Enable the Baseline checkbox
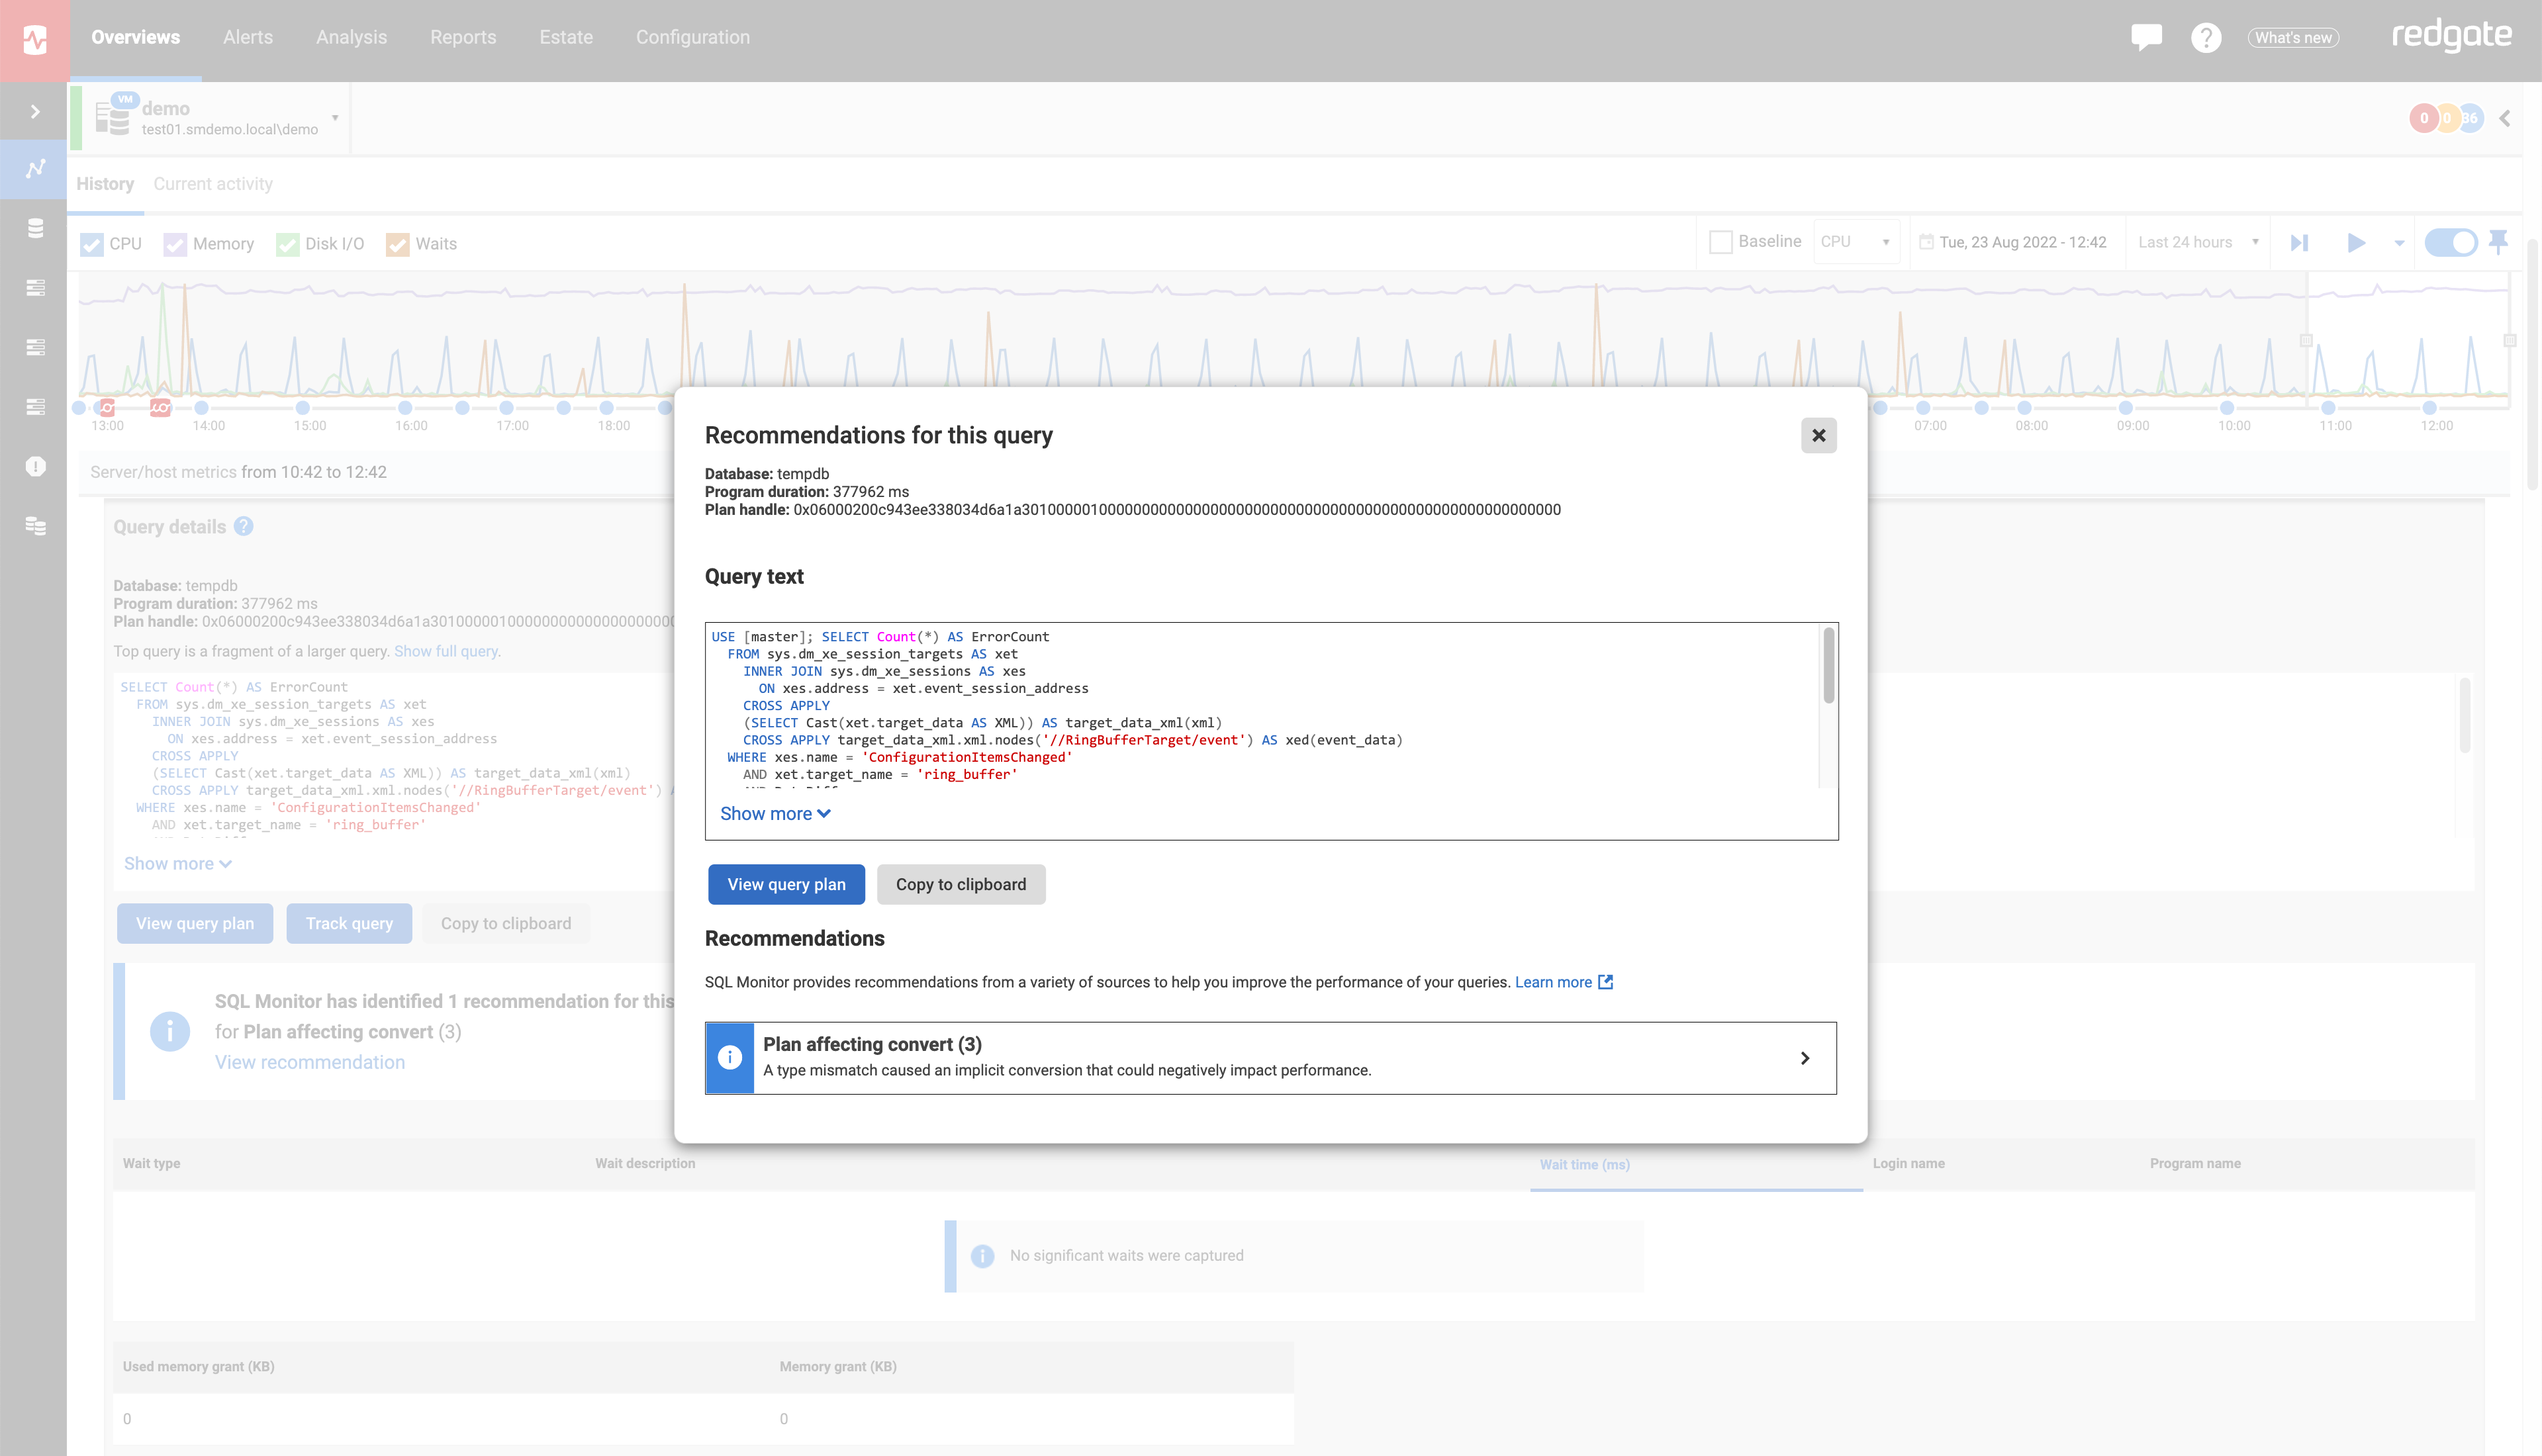This screenshot has width=2542, height=1456. point(1721,242)
